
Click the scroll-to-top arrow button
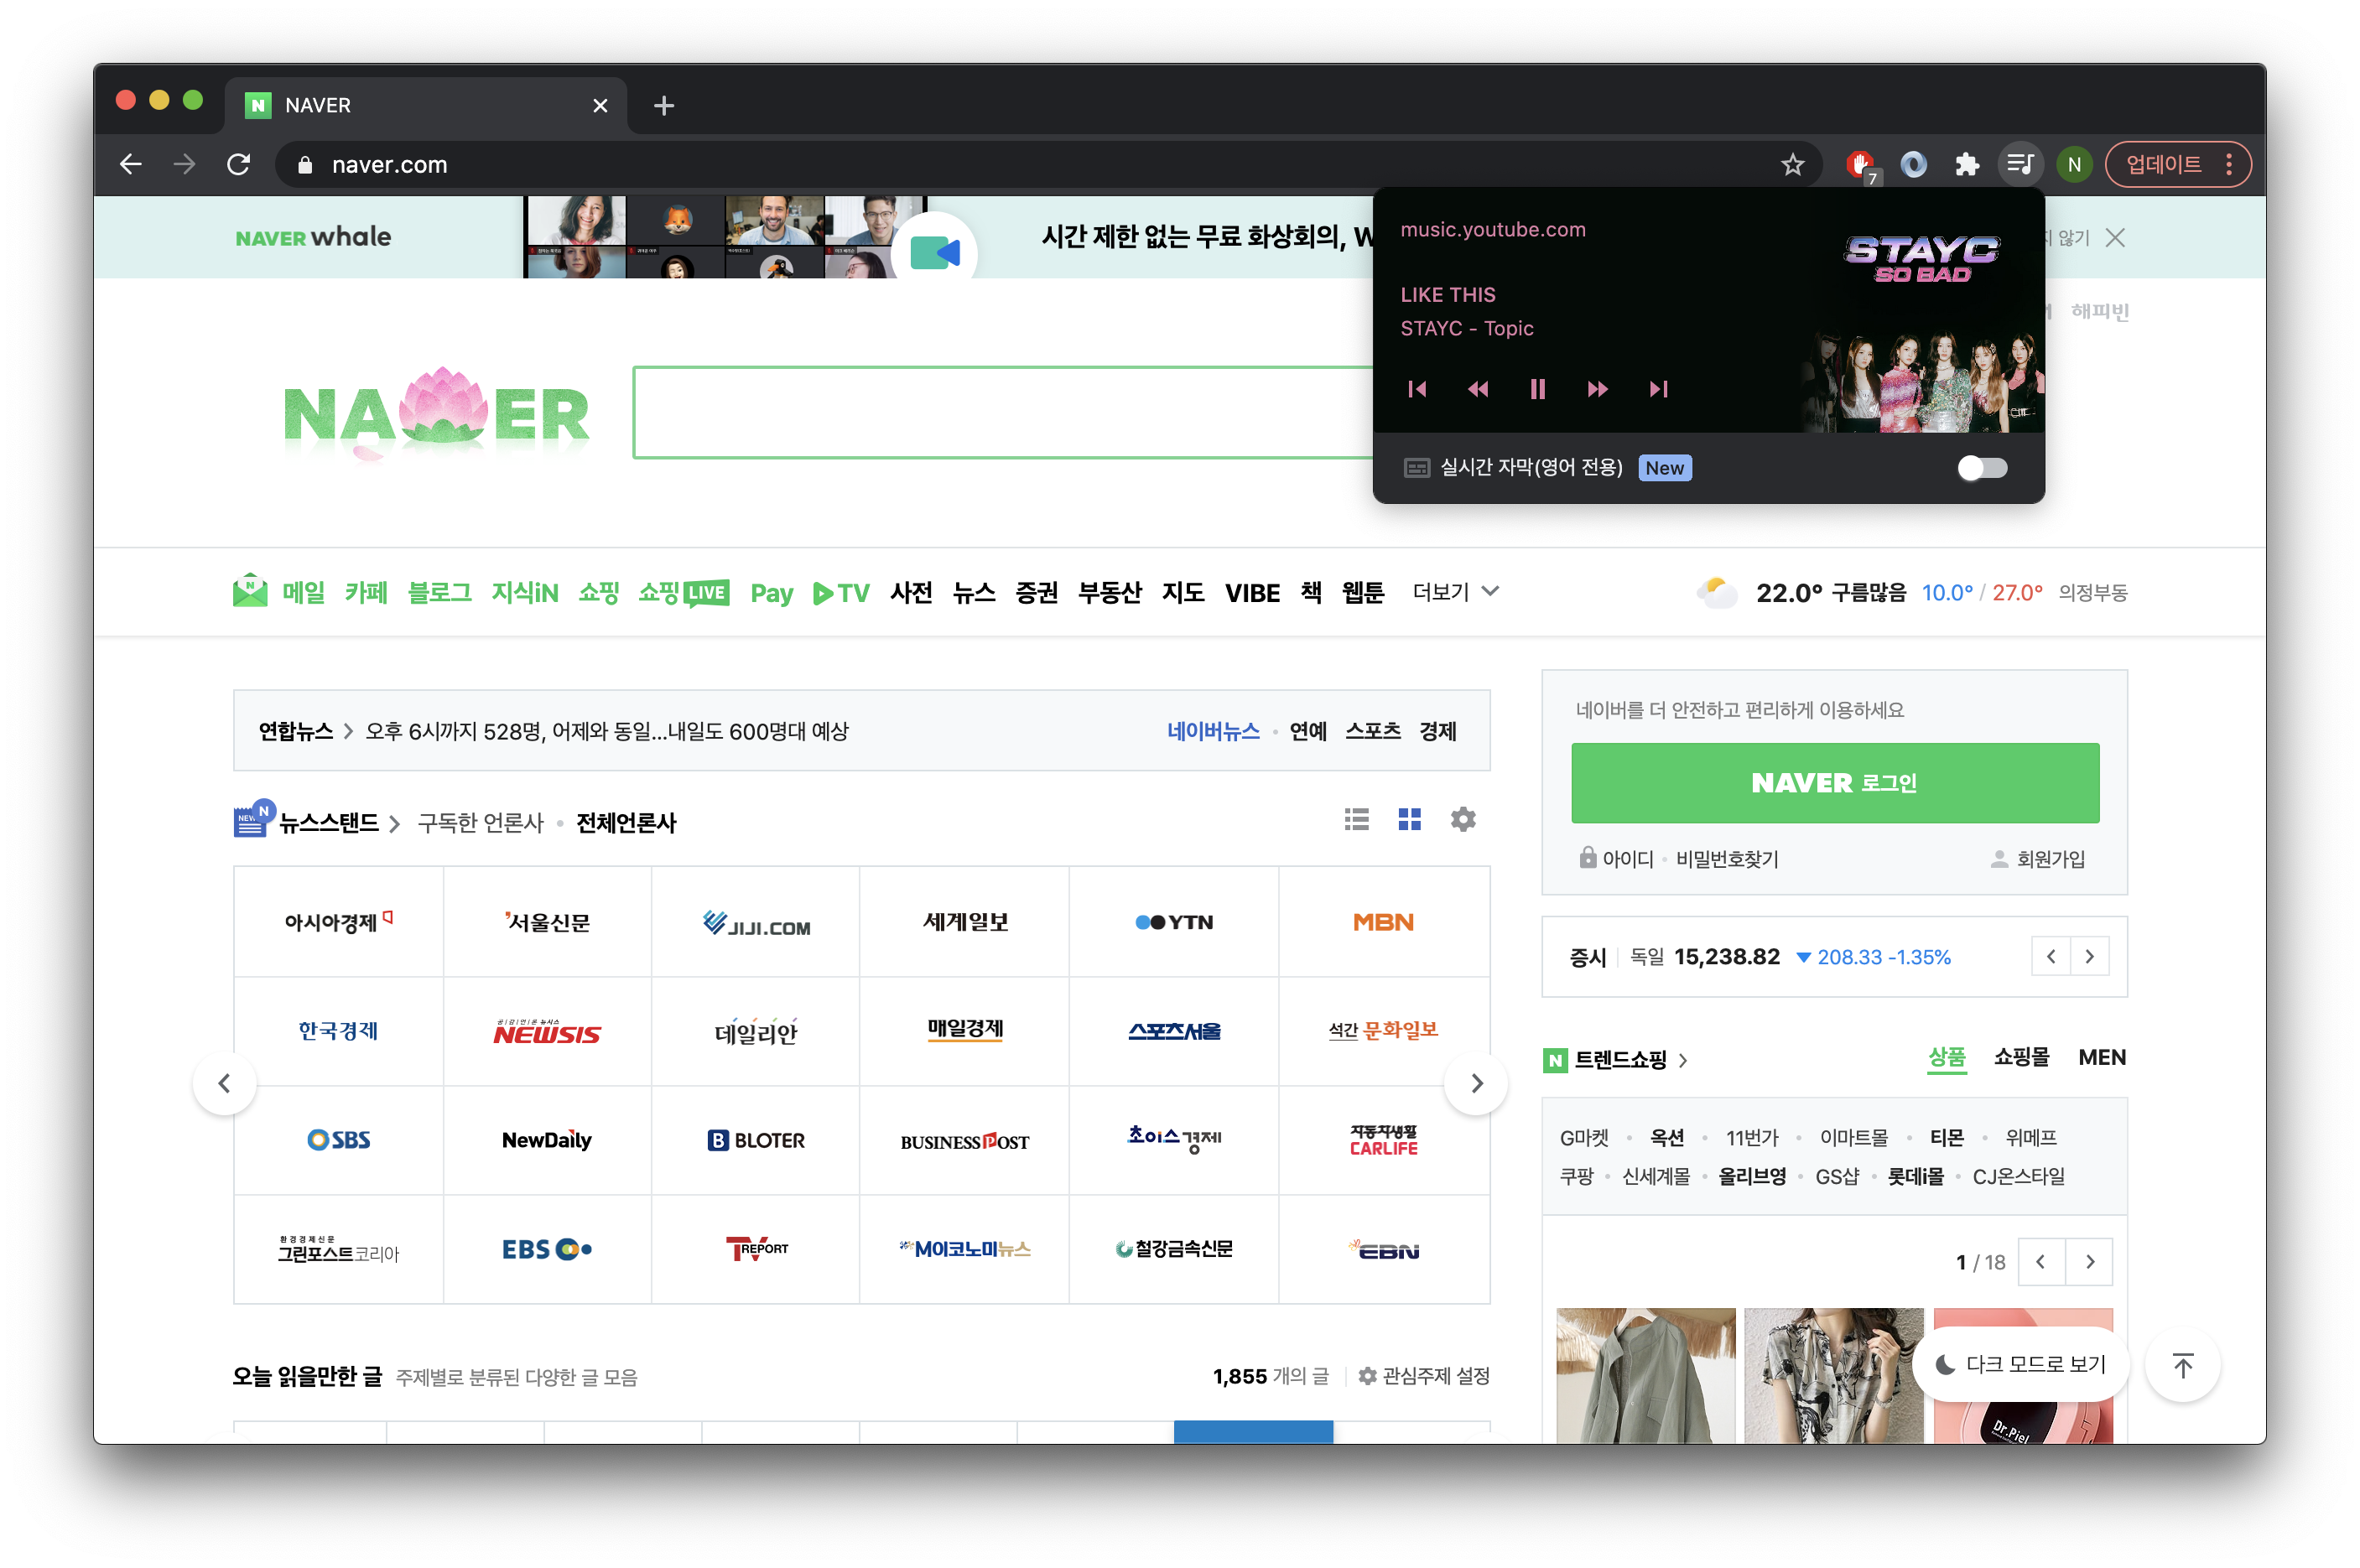pos(2182,1365)
